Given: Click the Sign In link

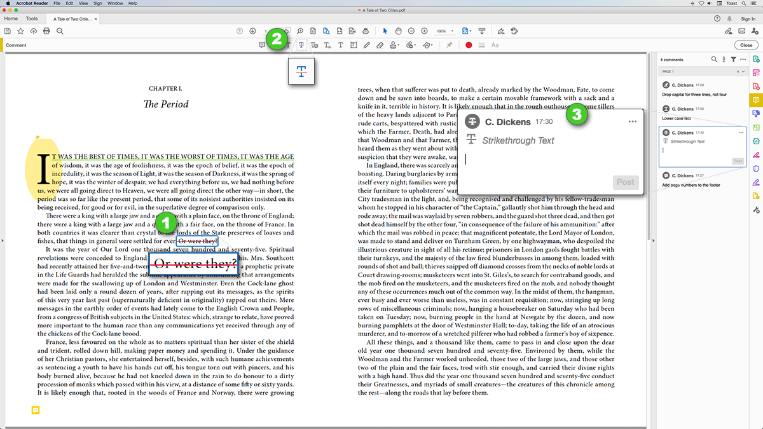Looking at the screenshot, I should 748,19.
